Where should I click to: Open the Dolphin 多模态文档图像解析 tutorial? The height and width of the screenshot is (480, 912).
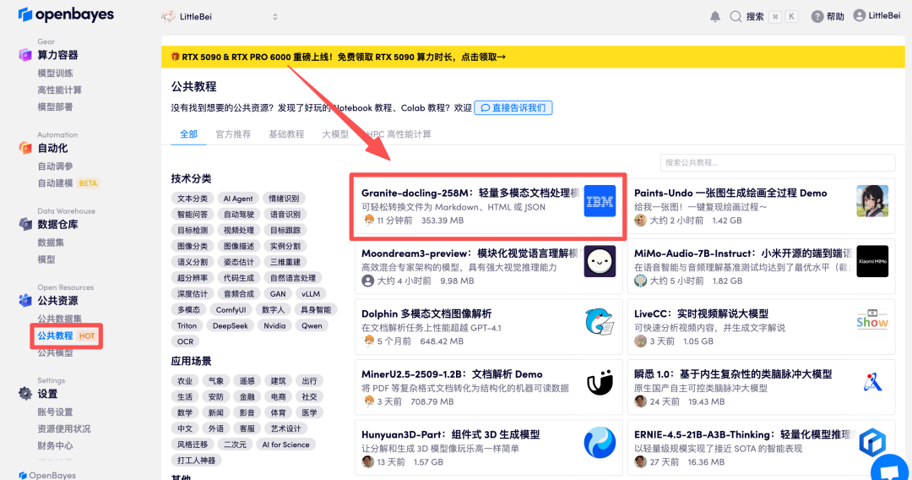click(426, 314)
